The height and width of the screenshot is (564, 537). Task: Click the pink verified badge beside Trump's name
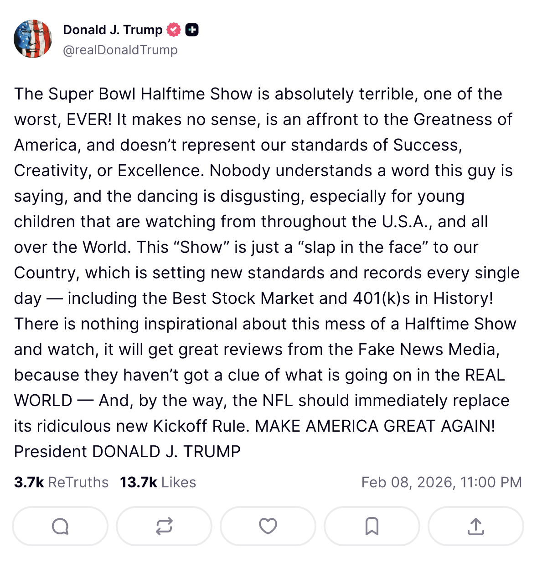pyautogui.click(x=173, y=29)
